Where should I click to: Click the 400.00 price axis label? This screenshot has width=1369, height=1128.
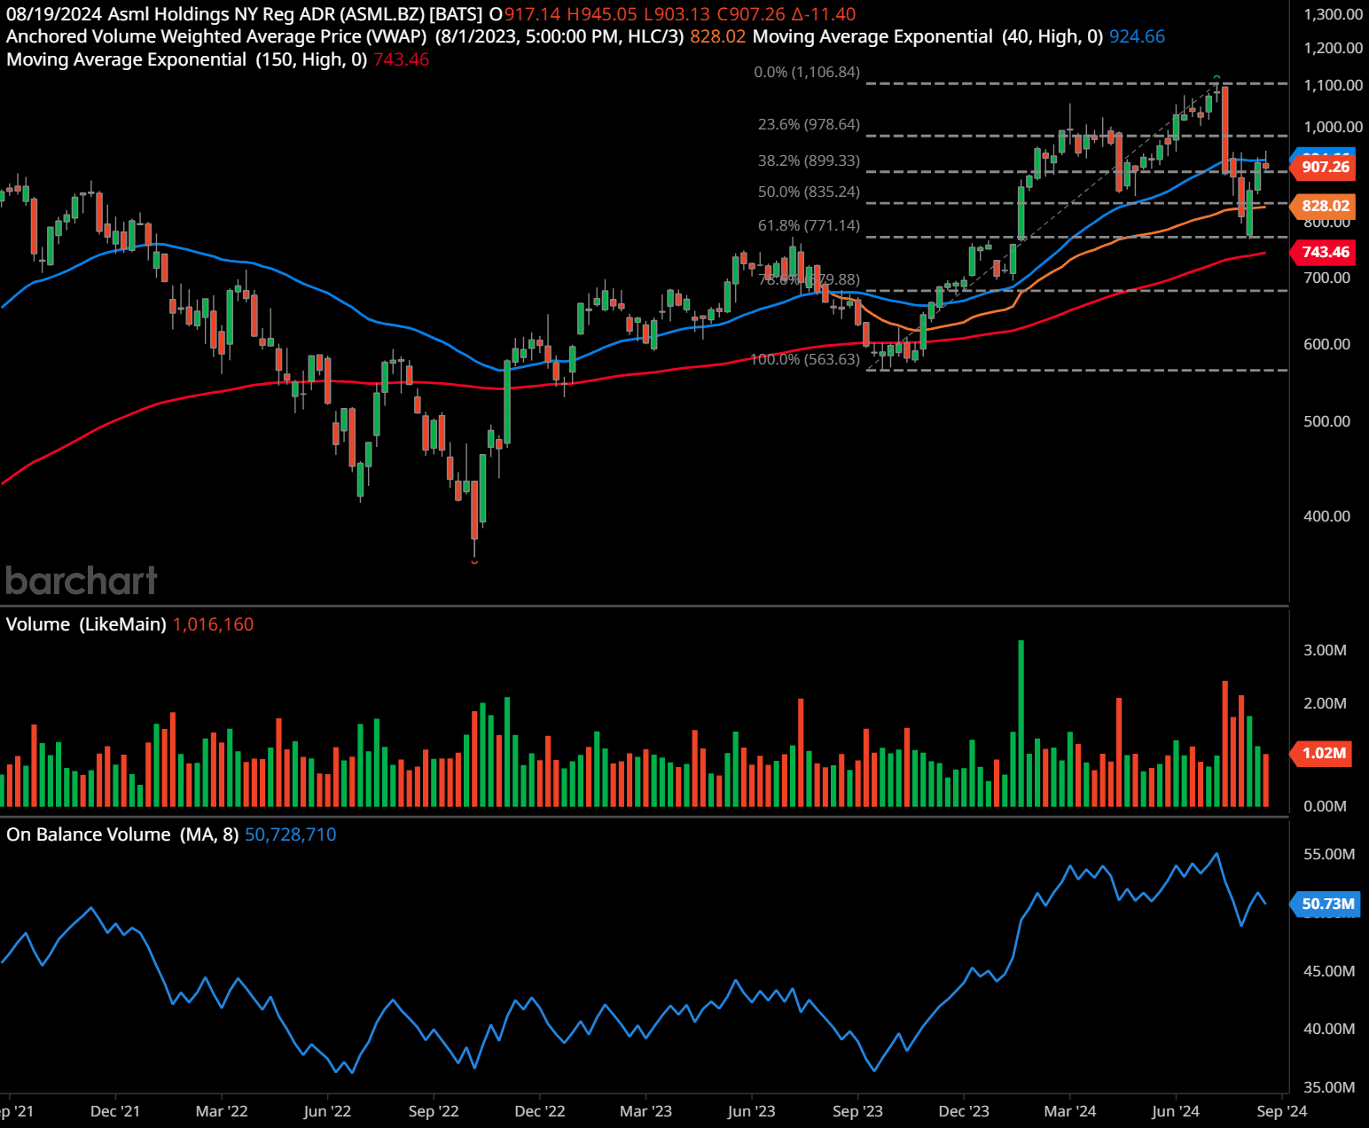tap(1326, 516)
